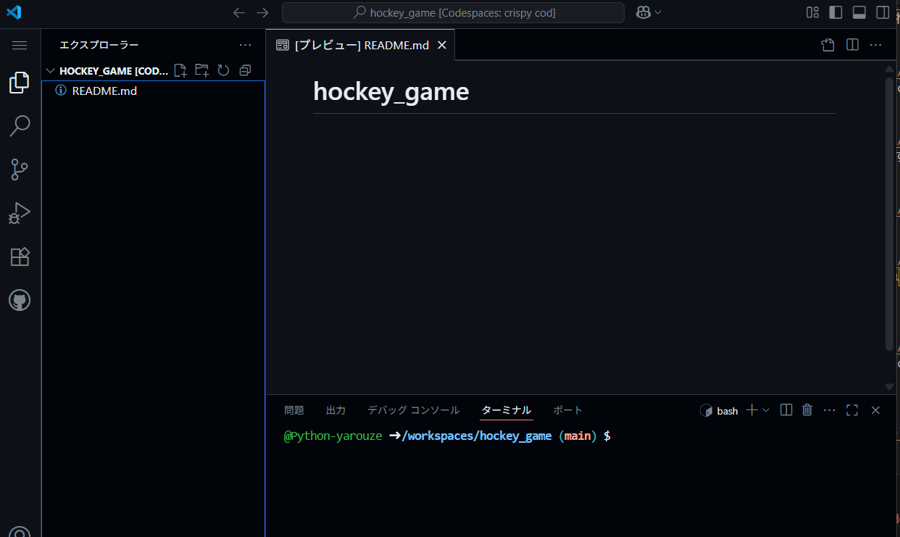Open README.md in the file tree
Screen dimensions: 900x537
(x=104, y=91)
